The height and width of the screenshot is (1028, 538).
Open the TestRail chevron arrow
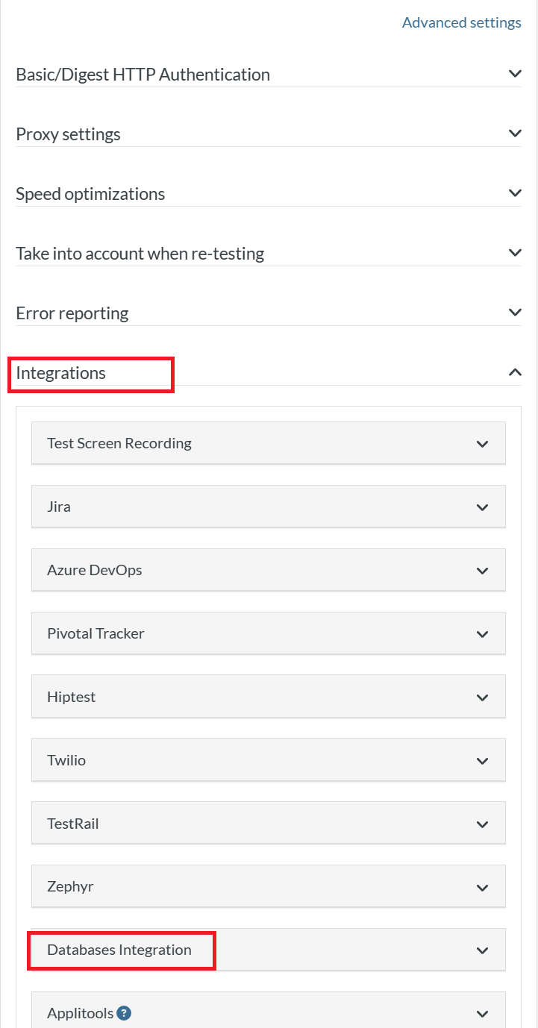tap(482, 824)
